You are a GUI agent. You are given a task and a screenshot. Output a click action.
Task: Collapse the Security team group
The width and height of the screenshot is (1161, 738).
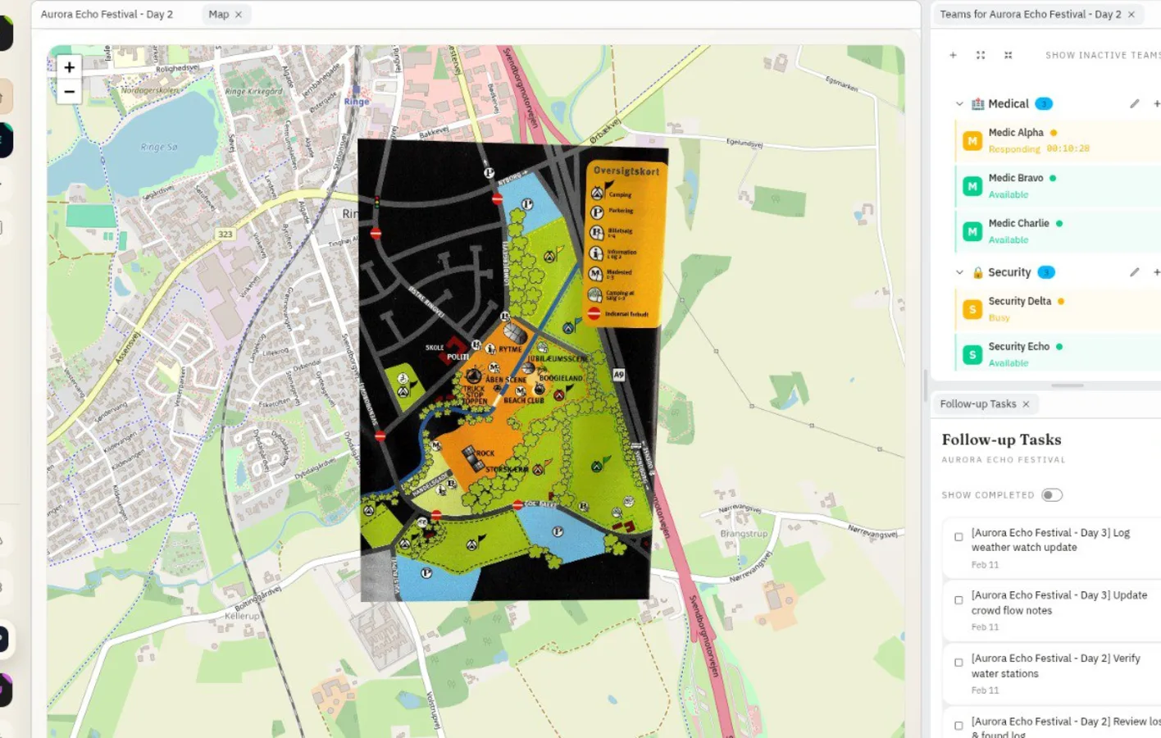pos(958,271)
